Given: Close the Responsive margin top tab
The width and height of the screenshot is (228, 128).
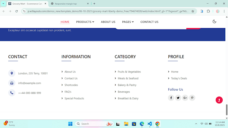Looking at the screenshot, I should [88, 4].
